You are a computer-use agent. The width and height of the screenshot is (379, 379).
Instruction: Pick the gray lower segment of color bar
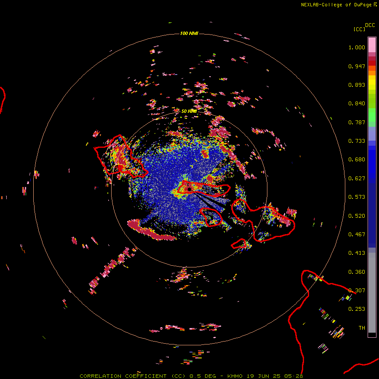click(x=372, y=293)
